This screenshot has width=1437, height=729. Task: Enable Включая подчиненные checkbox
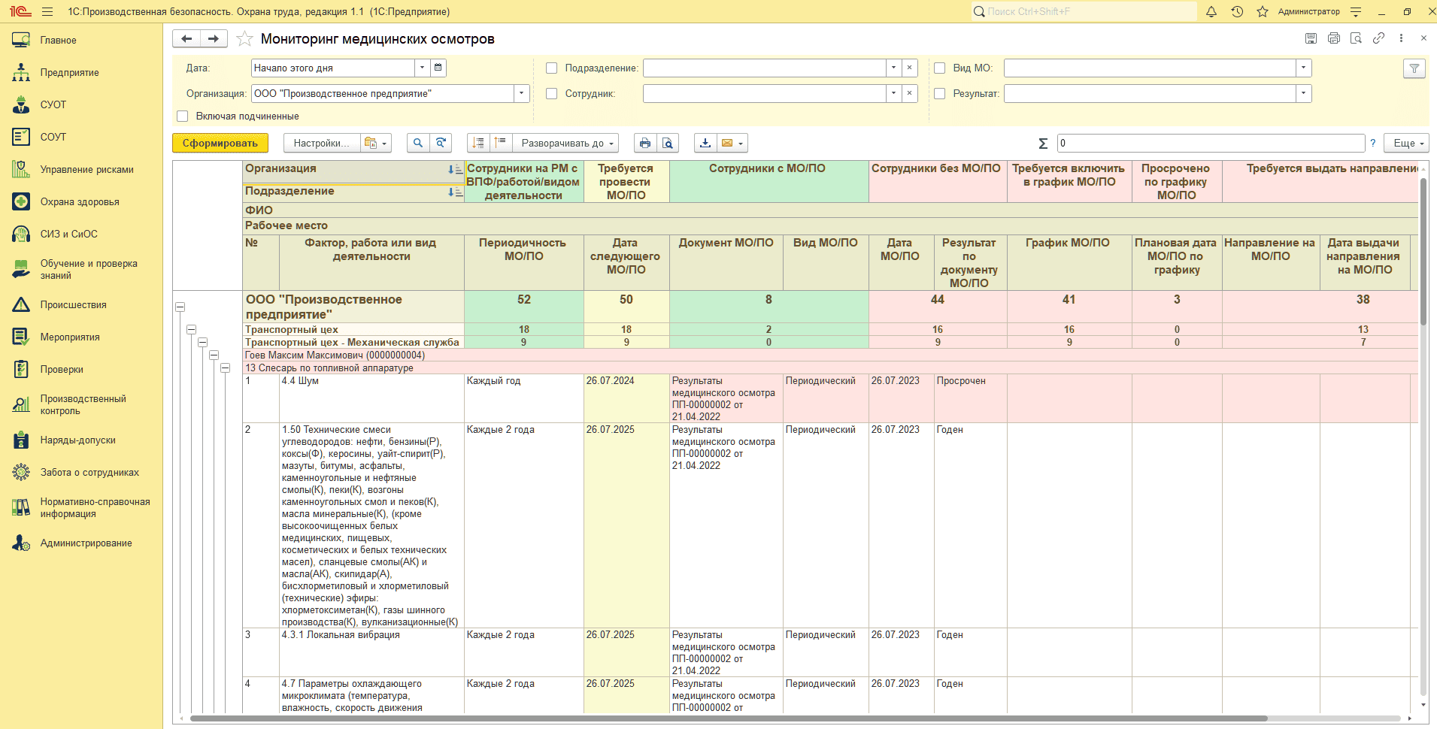[x=182, y=116]
